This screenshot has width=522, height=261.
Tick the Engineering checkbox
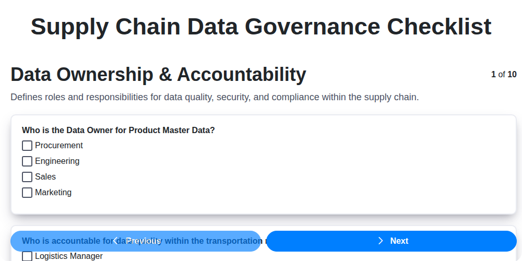[27, 161]
